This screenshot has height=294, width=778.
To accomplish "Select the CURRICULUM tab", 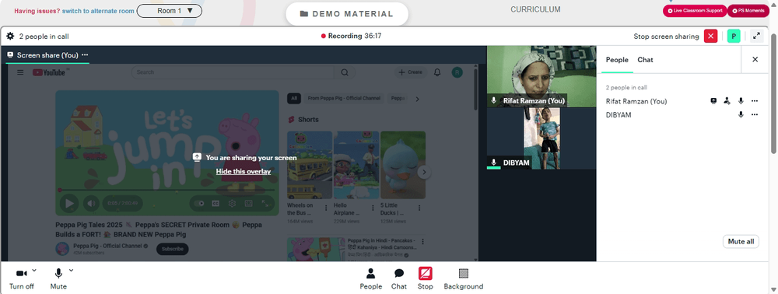I will click(535, 9).
